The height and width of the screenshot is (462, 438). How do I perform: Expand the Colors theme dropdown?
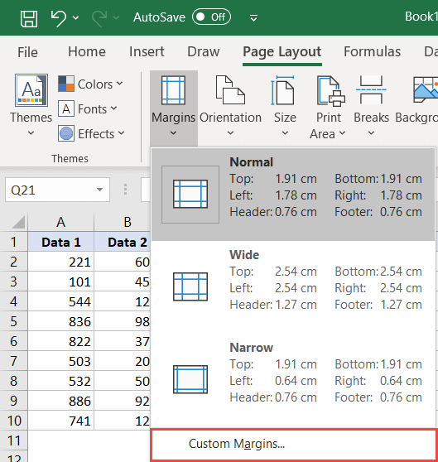91,84
